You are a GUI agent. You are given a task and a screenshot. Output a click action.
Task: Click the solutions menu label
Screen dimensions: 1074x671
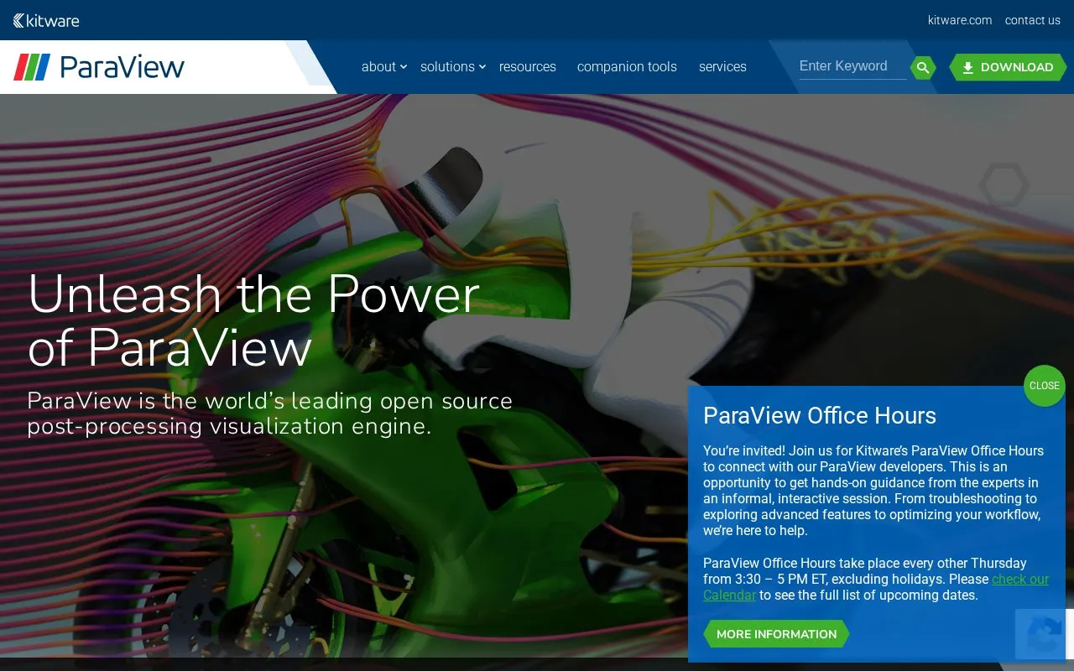447,66
